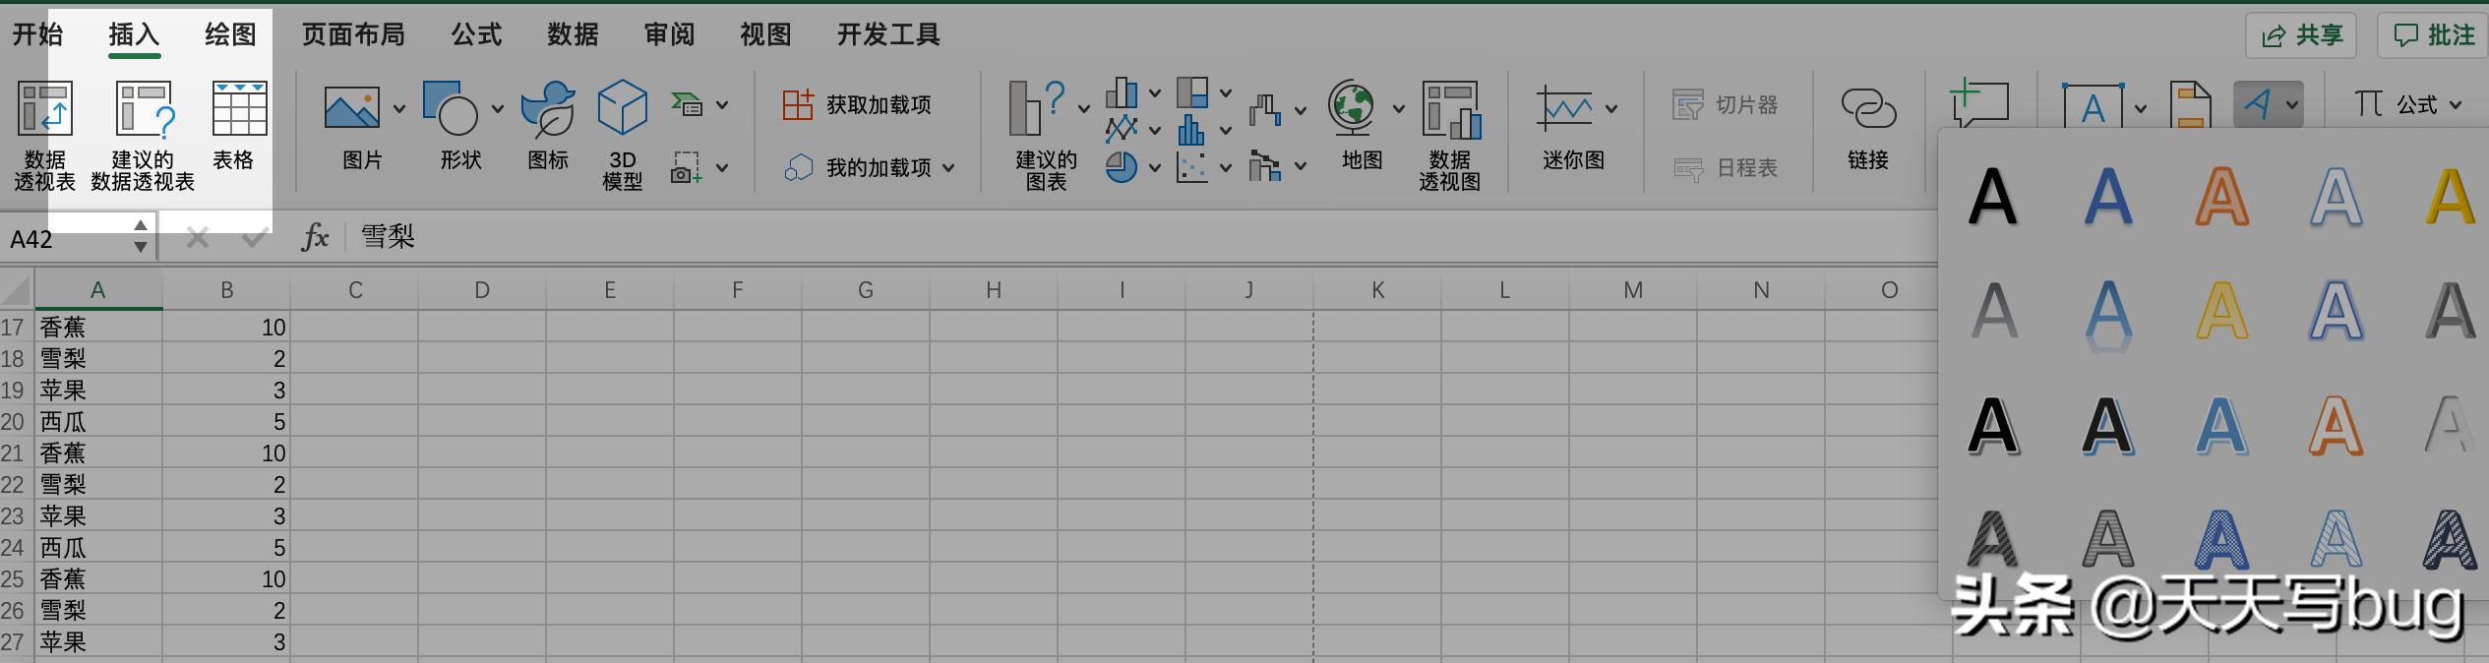Click the WordArt icon
This screenshot has width=2489, height=663.
(x=2258, y=104)
